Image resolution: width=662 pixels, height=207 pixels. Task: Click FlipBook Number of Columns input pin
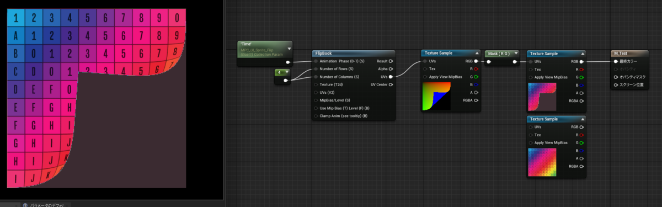click(316, 77)
